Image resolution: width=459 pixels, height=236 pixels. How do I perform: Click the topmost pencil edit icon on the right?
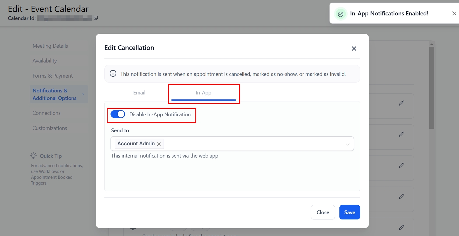tap(401, 103)
